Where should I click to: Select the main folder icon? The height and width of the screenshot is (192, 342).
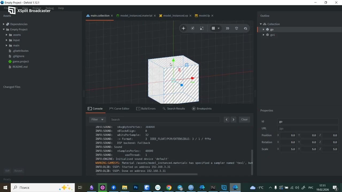pyautogui.click(x=10, y=45)
